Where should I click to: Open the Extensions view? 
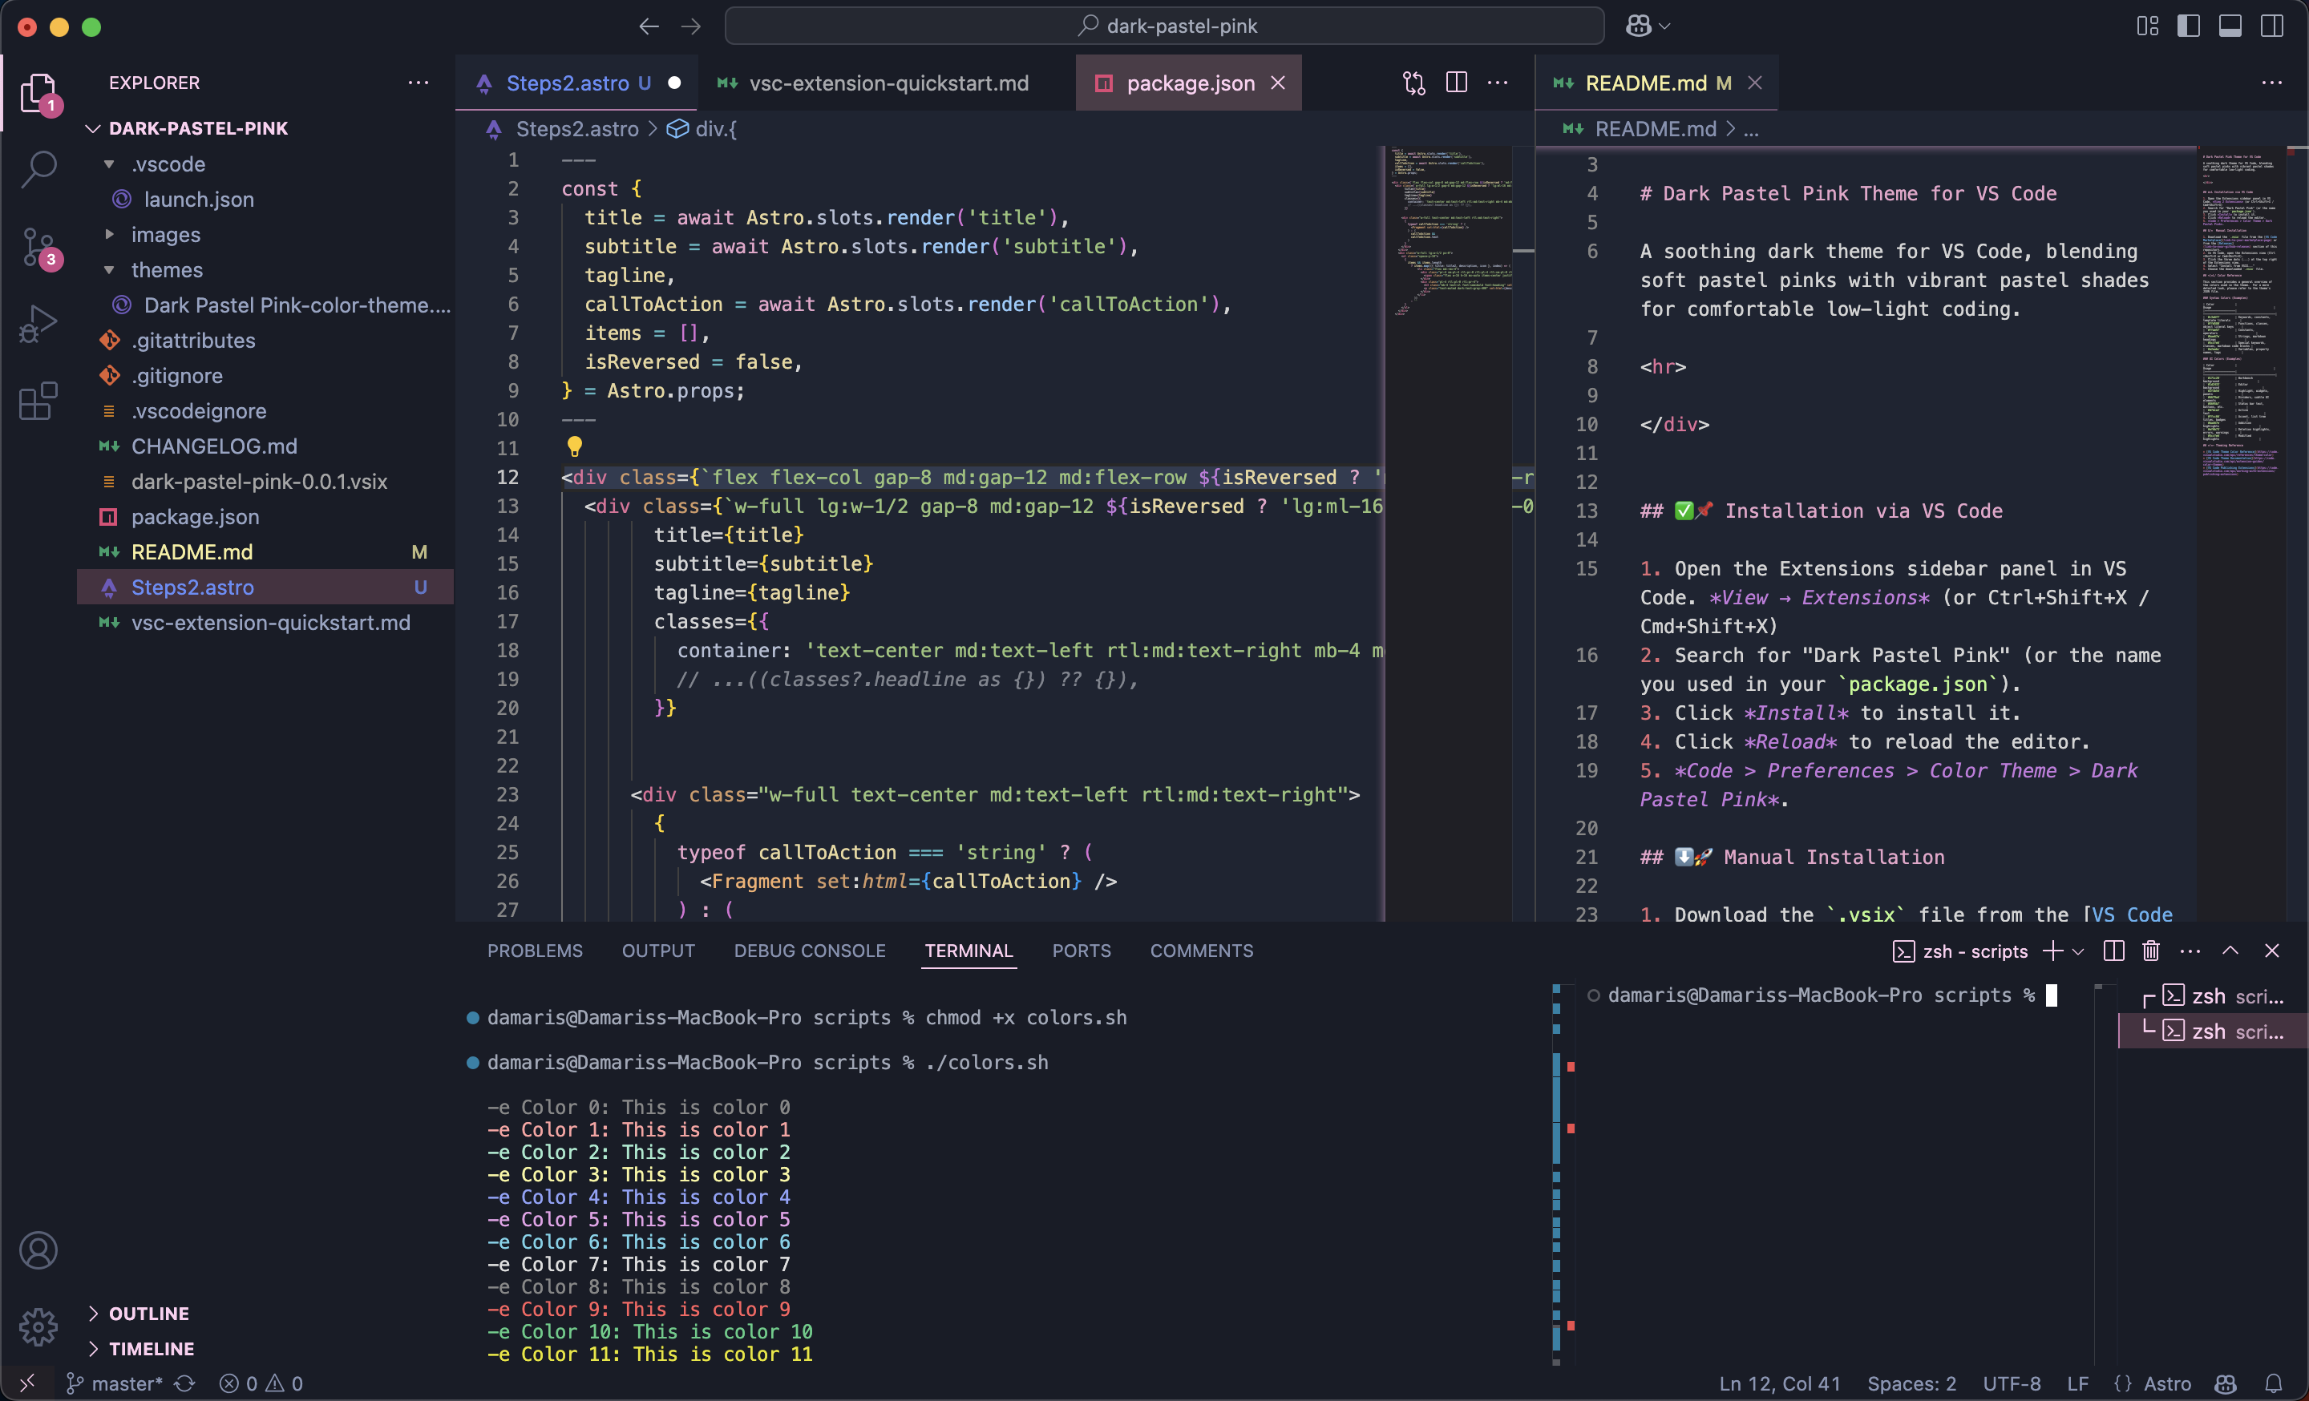pyautogui.click(x=38, y=401)
